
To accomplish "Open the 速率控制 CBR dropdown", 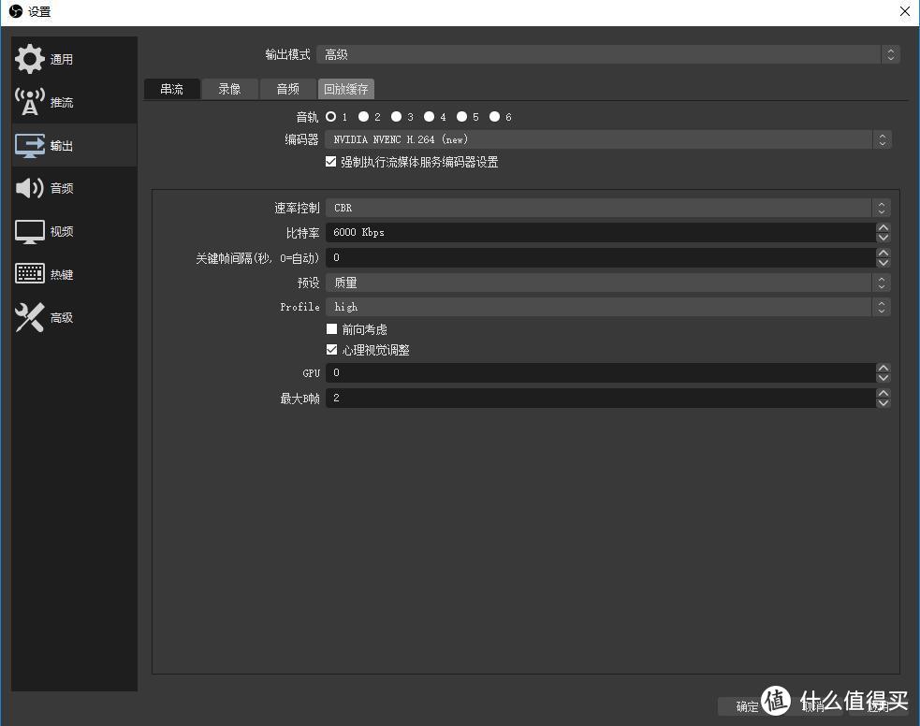I will pos(608,208).
